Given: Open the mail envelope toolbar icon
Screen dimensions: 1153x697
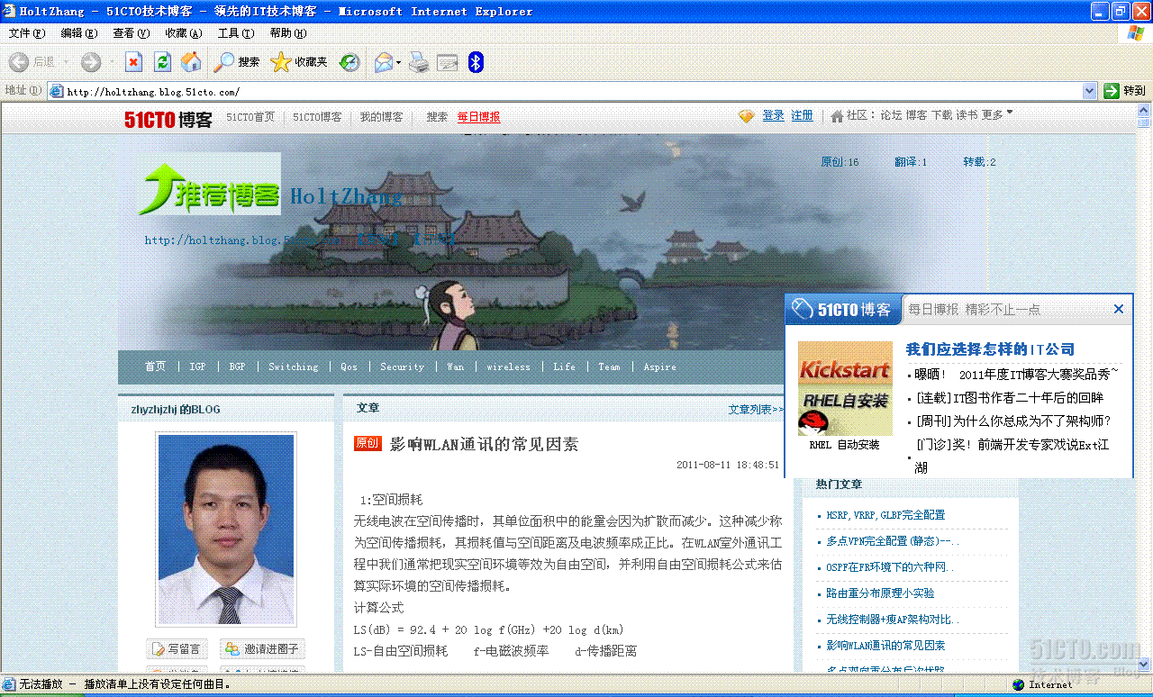Looking at the screenshot, I should [383, 62].
